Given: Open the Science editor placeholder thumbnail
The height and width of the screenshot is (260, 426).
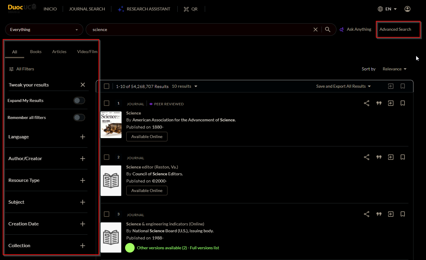Looking at the screenshot, I should [111, 181].
